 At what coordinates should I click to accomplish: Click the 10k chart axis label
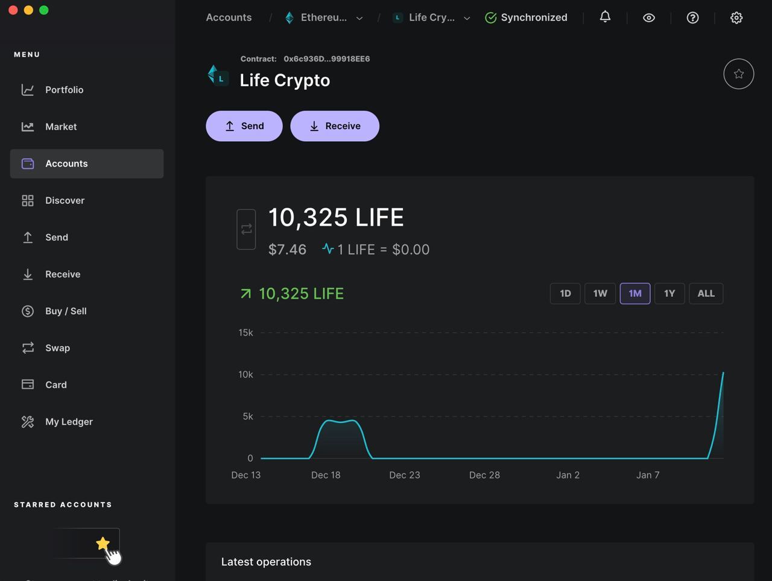coord(245,374)
